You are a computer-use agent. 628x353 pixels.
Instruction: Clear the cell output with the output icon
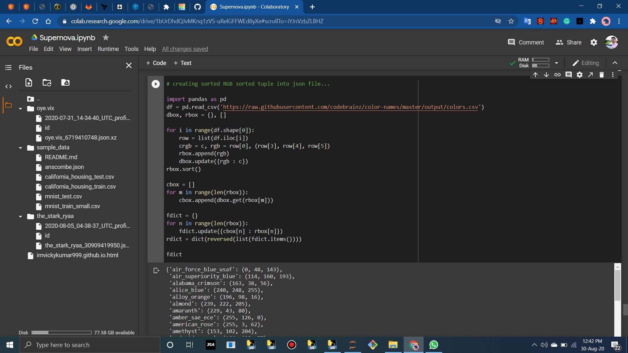(156, 270)
